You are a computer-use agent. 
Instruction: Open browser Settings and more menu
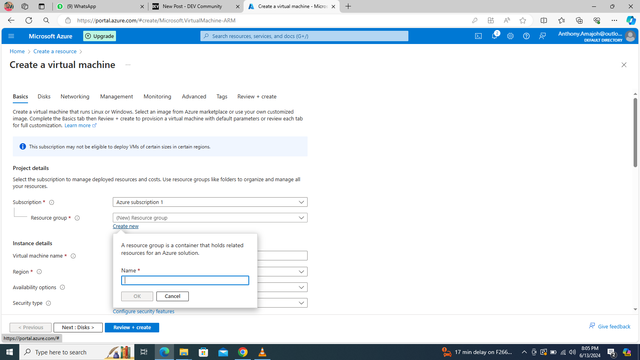pyautogui.click(x=614, y=20)
